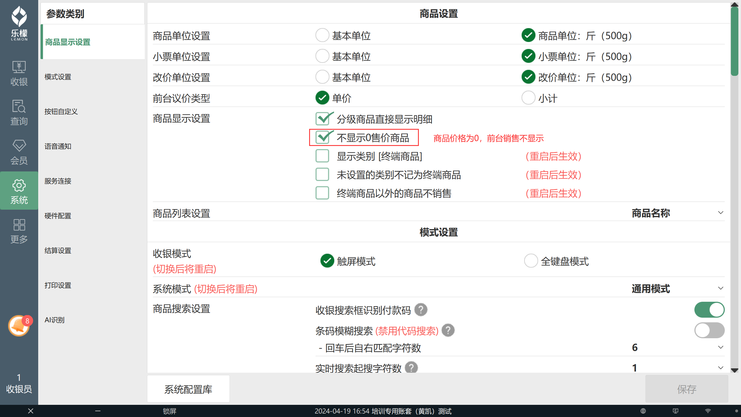This screenshot has width=741, height=417.
Task: Click the X close icon in bottom bar
Action: click(31, 411)
